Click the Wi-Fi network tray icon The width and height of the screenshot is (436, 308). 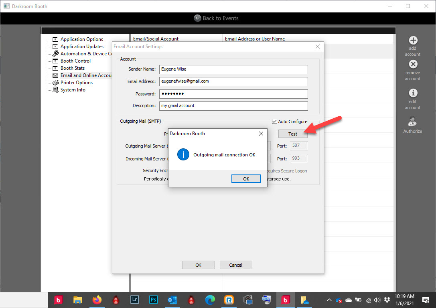[368, 300]
